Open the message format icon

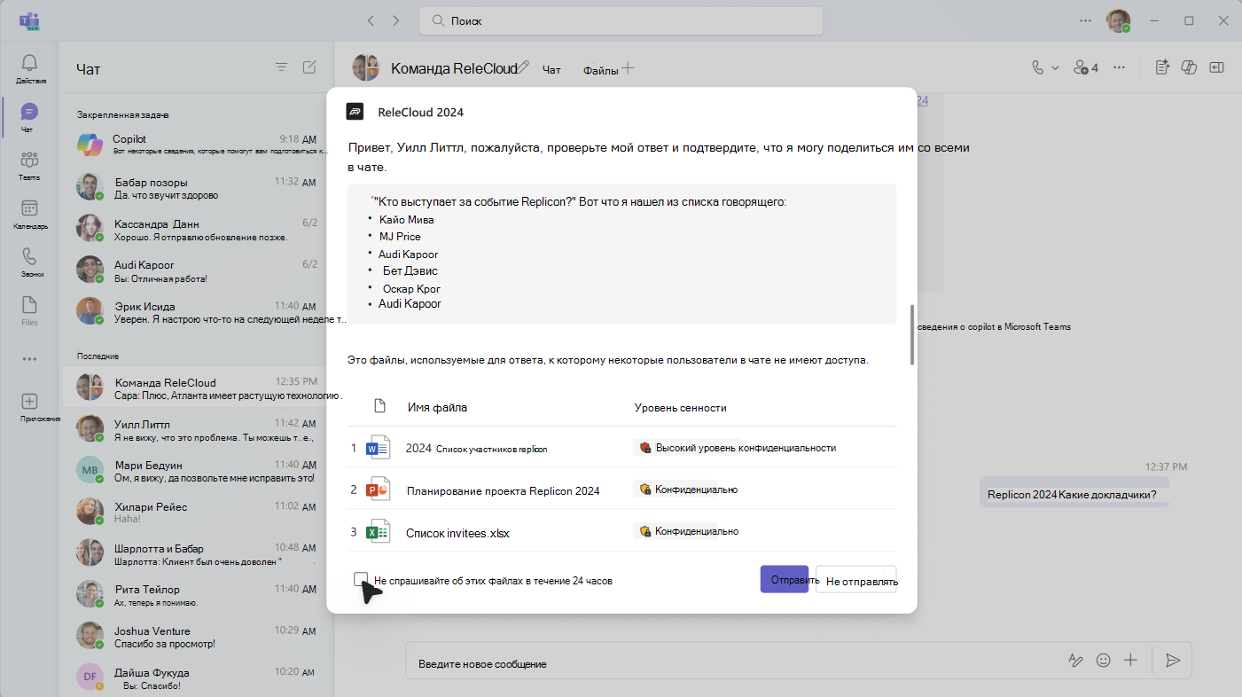coord(1075,661)
